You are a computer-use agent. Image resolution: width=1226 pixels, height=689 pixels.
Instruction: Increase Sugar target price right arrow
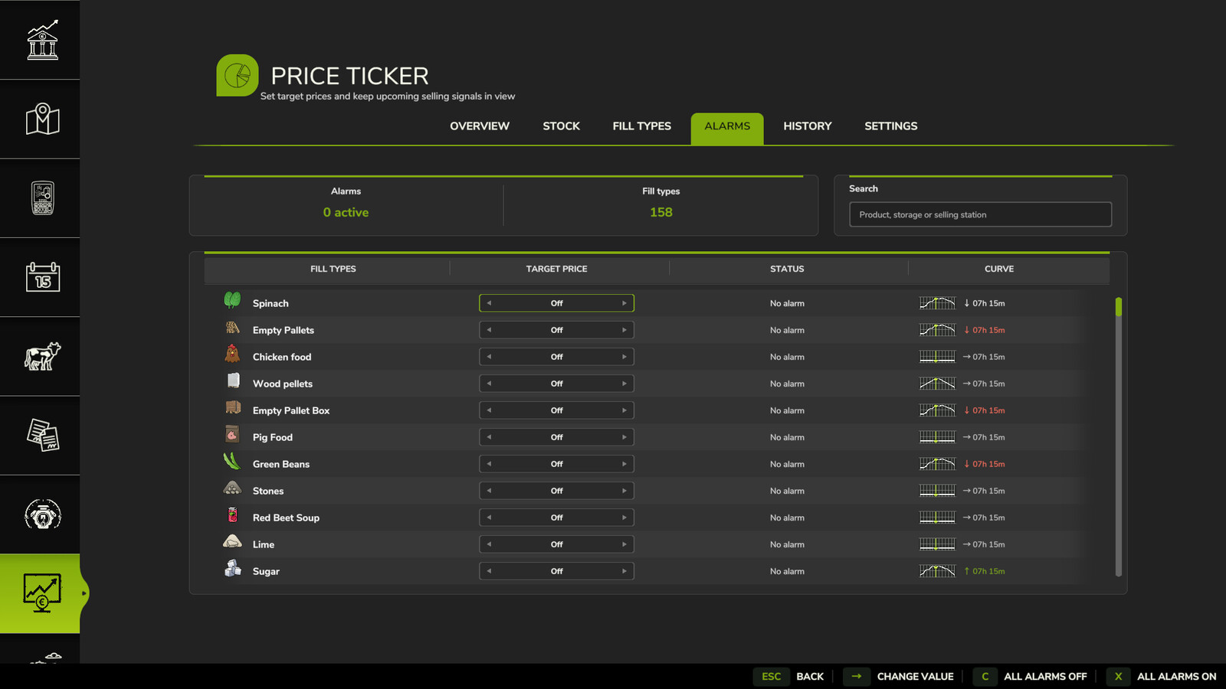pyautogui.click(x=624, y=571)
